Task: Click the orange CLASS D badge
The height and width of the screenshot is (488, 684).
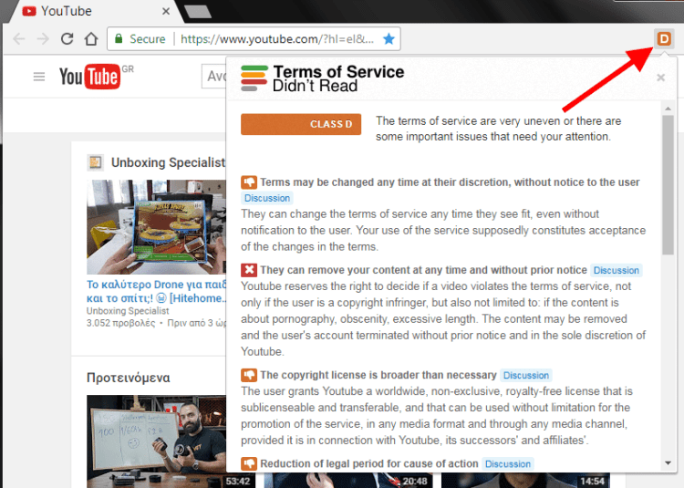Action: pos(301,124)
